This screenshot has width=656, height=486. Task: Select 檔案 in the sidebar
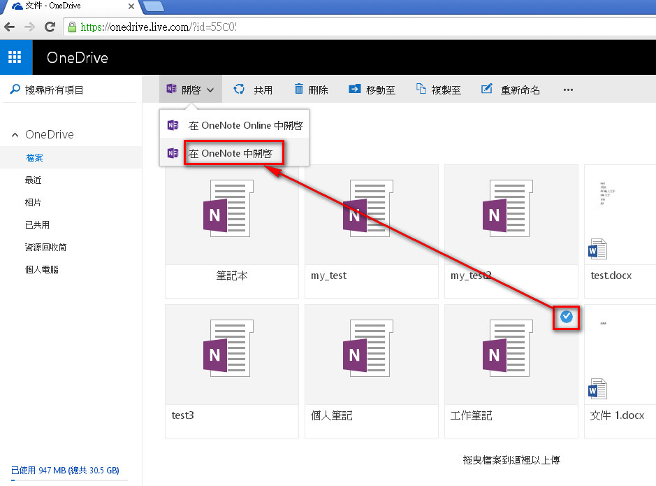[x=34, y=158]
